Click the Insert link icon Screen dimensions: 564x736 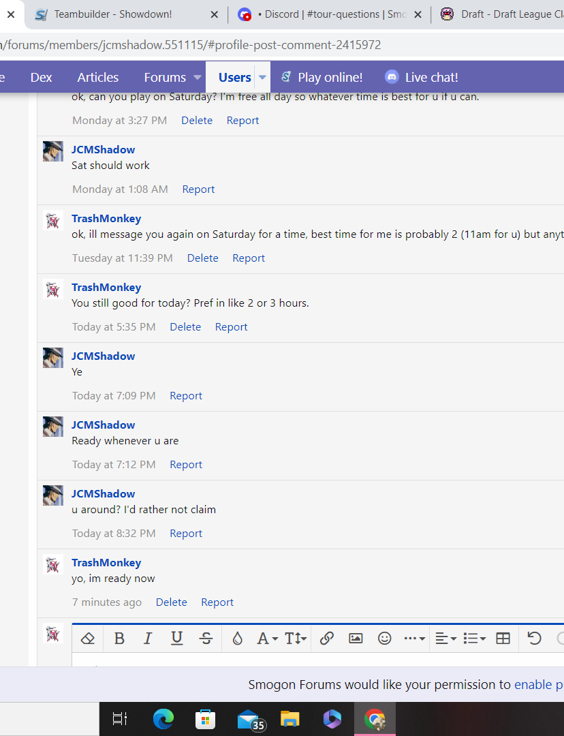coord(326,639)
